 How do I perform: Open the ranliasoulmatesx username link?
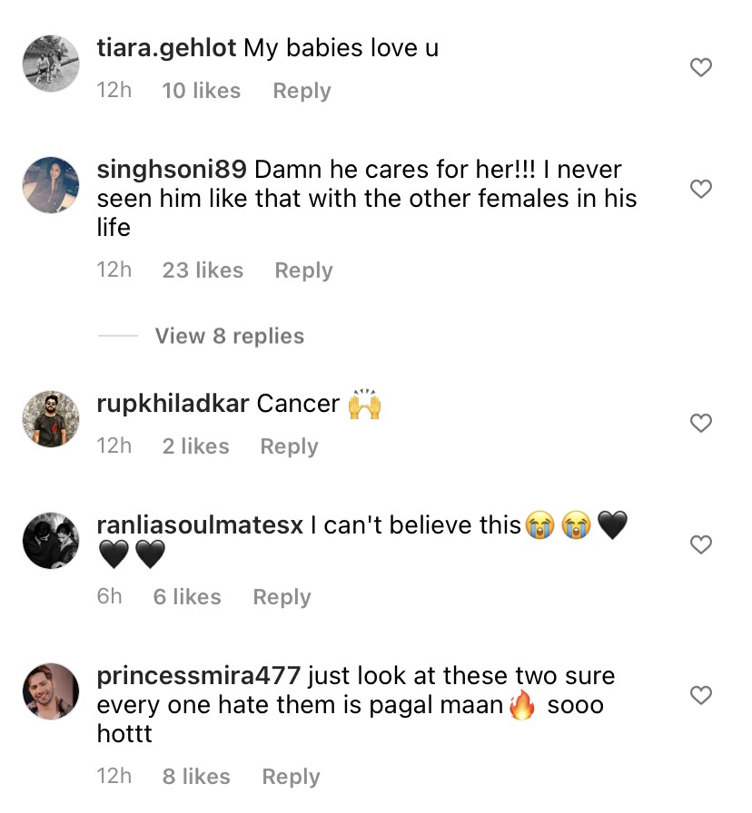point(200,525)
